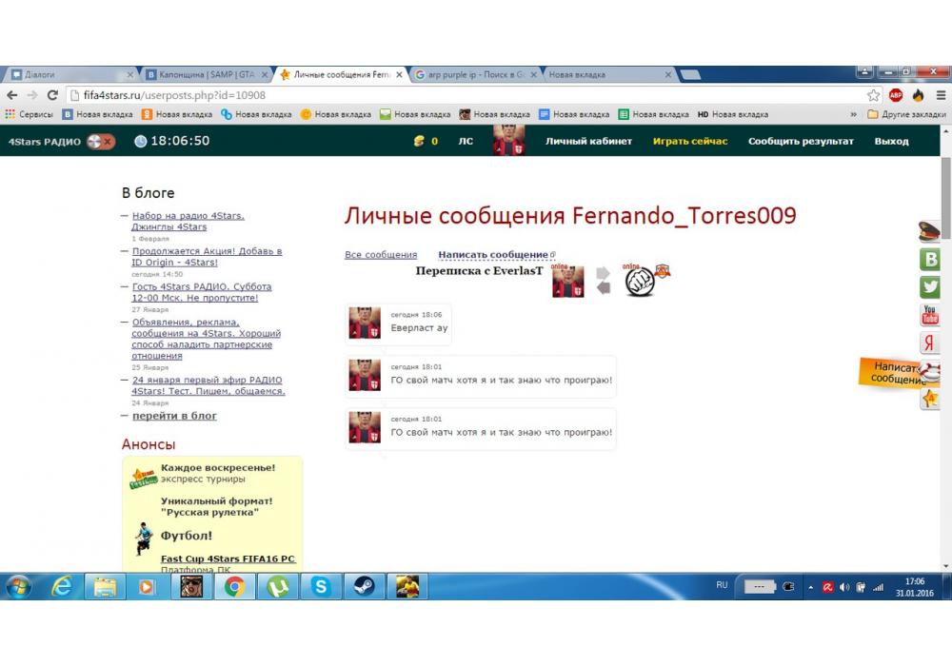Image resolution: width=952 pixels, height=666 pixels.
Task: Click the Играть сейчас menu link
Action: click(690, 141)
